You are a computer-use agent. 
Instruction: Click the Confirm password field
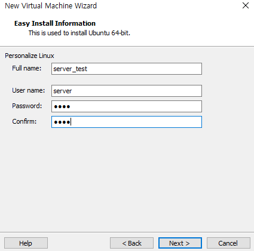tap(127, 122)
